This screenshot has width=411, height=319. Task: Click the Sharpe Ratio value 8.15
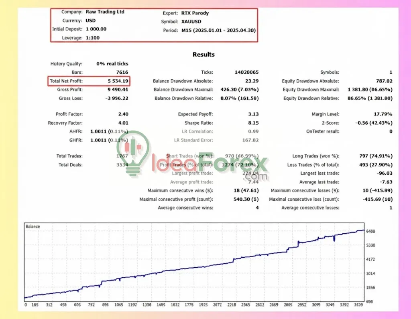tap(253, 123)
